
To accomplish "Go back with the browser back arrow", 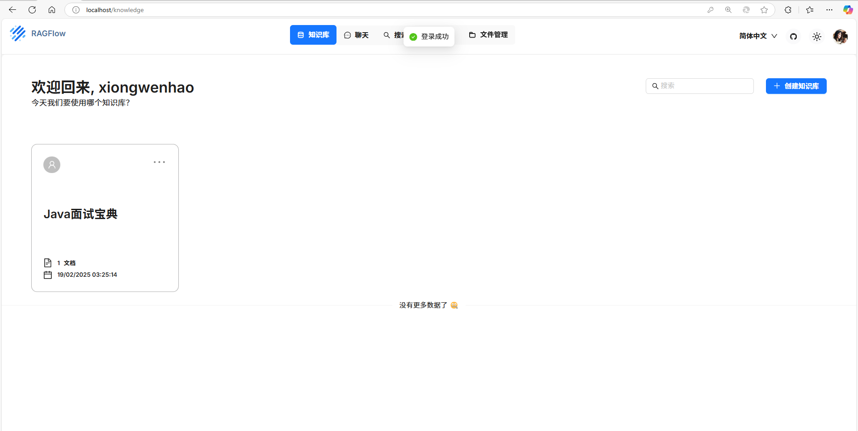I will (13, 10).
